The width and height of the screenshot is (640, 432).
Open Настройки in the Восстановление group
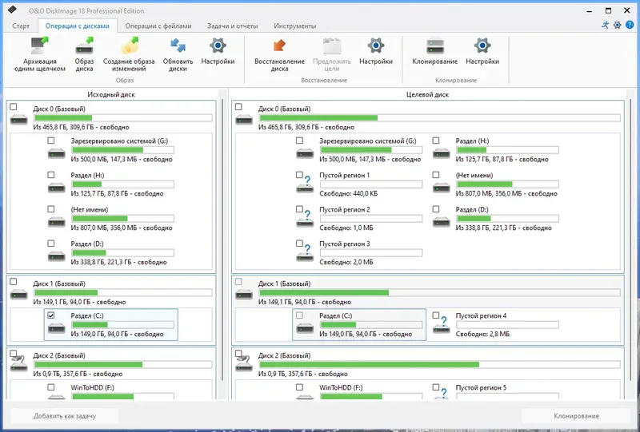(x=375, y=46)
